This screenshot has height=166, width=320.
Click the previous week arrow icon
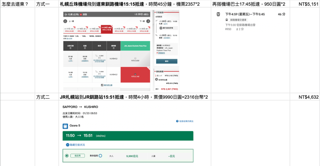[65, 21]
